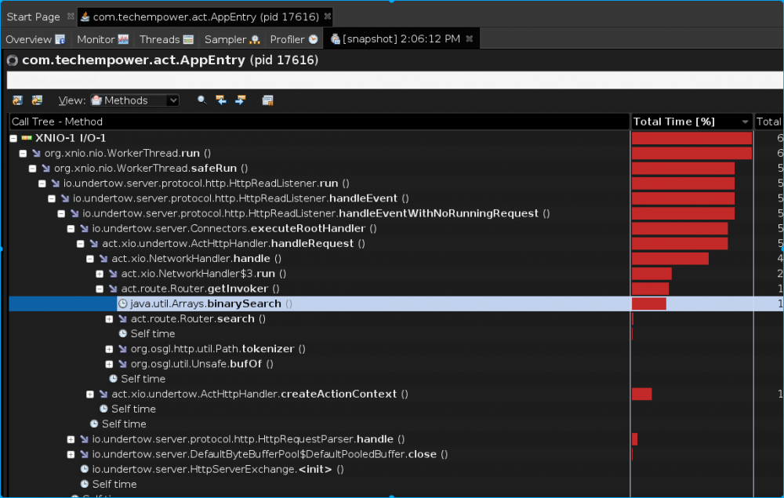
Task: Click the find previous arrow icon
Action: click(x=221, y=100)
